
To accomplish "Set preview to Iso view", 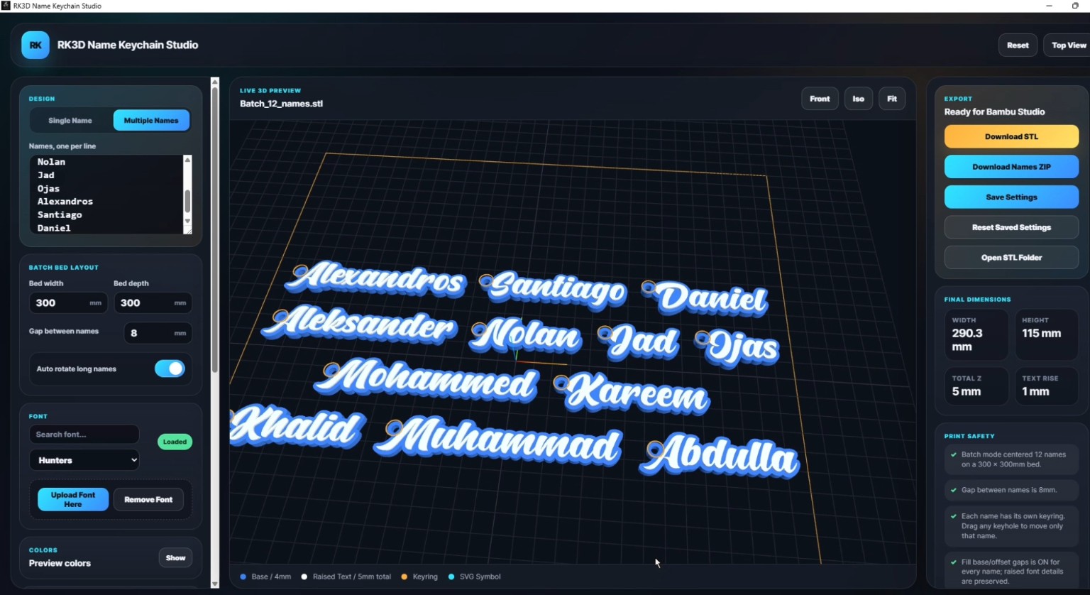I will pos(858,99).
